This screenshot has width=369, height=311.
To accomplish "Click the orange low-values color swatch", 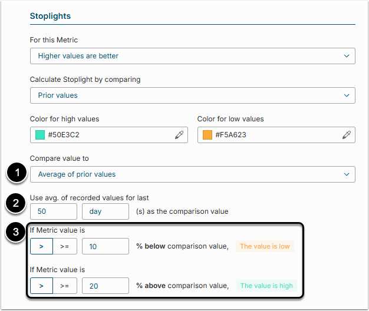I will click(207, 135).
